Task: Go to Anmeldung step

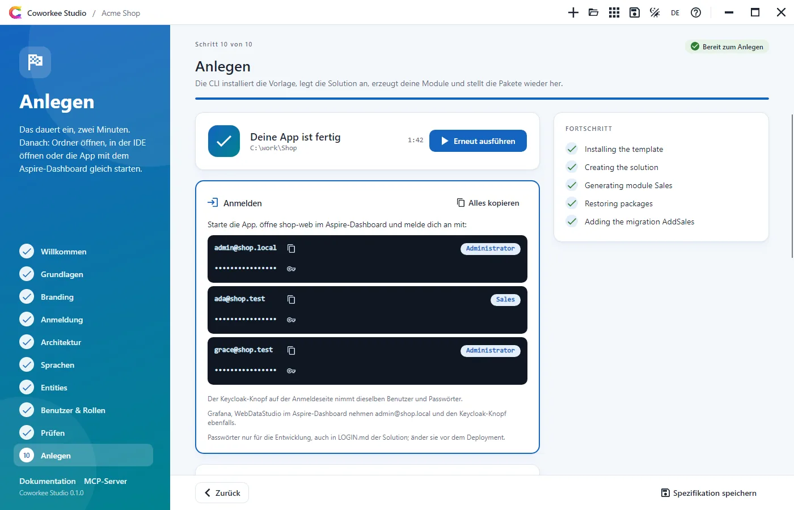Action: (x=83, y=320)
